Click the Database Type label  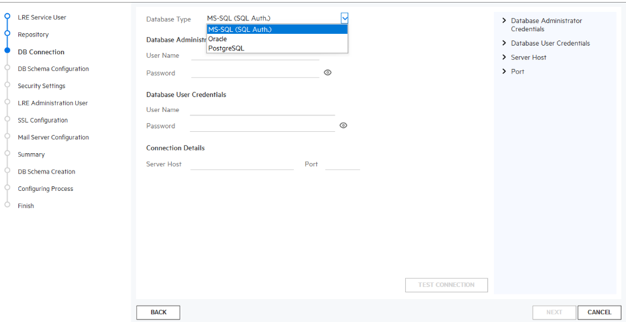pyautogui.click(x=168, y=19)
